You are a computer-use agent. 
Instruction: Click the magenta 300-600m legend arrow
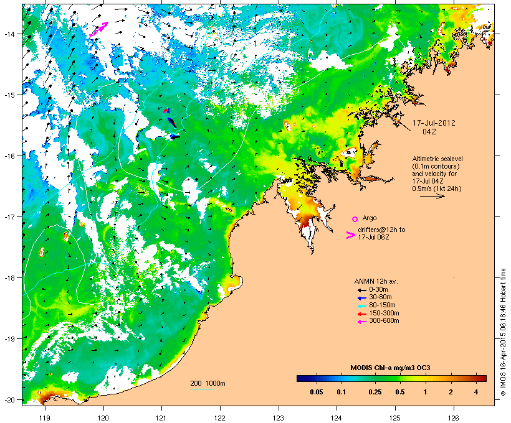[361, 322]
